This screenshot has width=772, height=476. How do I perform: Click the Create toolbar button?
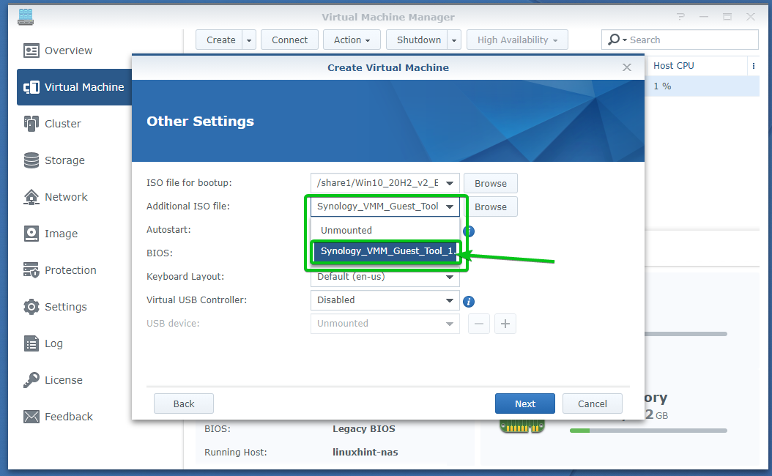[x=220, y=40]
